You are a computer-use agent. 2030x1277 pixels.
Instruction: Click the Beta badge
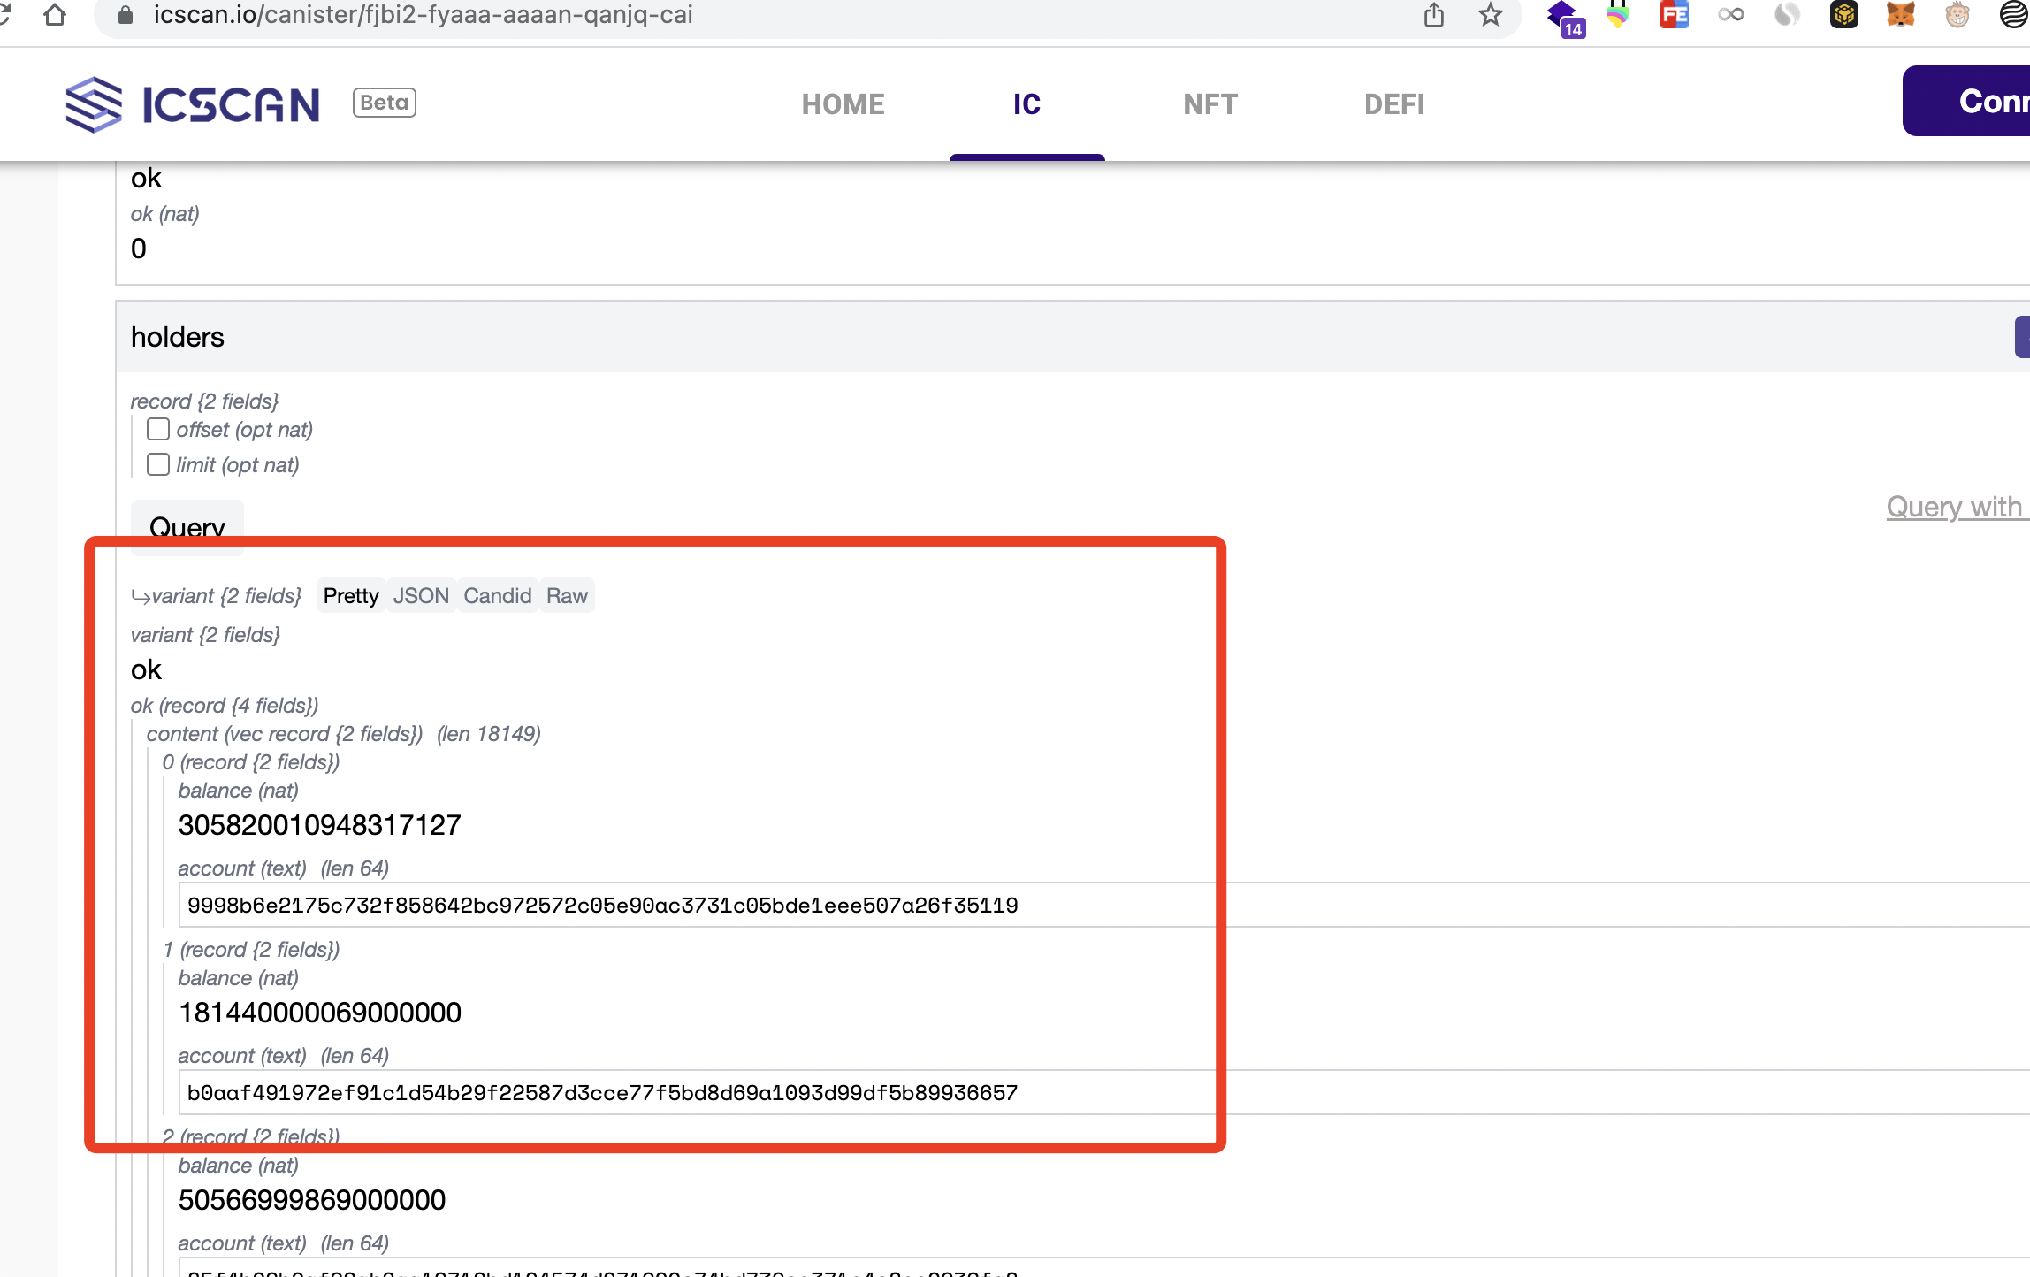click(x=384, y=103)
